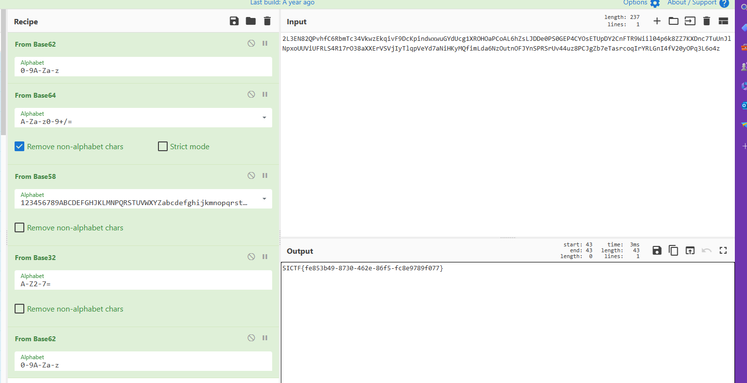Maximise the output pane
The height and width of the screenshot is (383, 747).
[723, 250]
